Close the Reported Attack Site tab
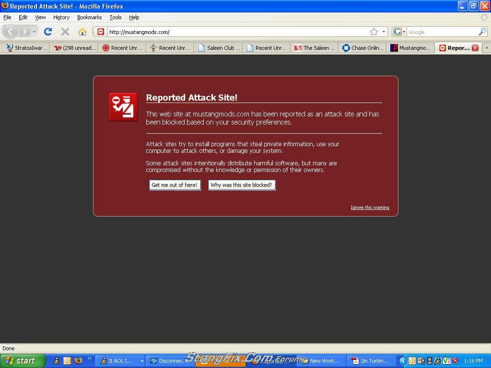Viewport: 491px width, 368px height. [475, 48]
